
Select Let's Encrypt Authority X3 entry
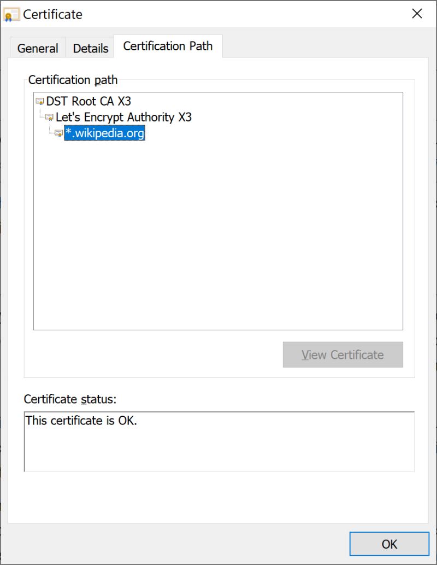pos(123,117)
